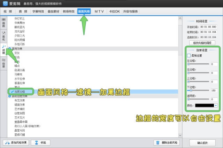Adjust the 透明度 slider
223x148 pixels.
[198, 99]
